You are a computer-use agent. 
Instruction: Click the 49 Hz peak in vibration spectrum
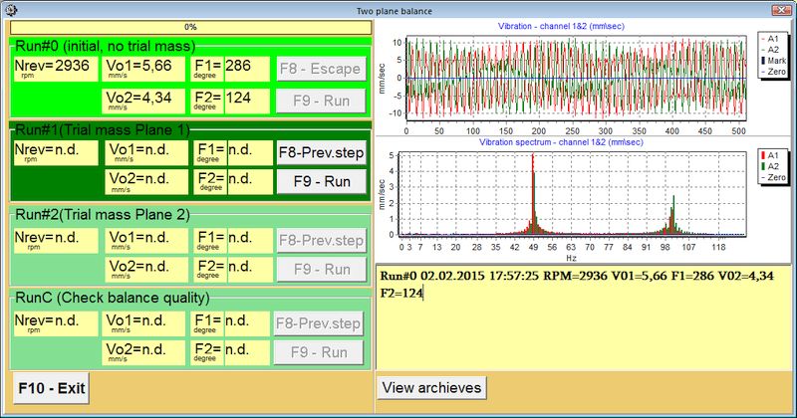point(533,193)
